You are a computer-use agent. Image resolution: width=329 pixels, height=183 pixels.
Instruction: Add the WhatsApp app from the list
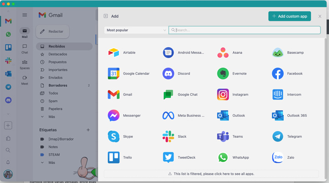[x=233, y=157]
